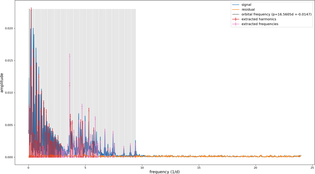Click the orange residual line swatch in legend
Screen dimensions: 315x174
(236, 9)
